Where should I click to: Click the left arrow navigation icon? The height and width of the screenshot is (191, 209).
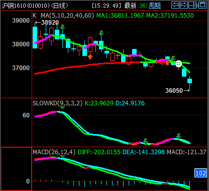tap(175, 5)
